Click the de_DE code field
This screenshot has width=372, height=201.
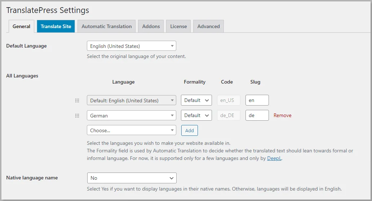click(229, 115)
